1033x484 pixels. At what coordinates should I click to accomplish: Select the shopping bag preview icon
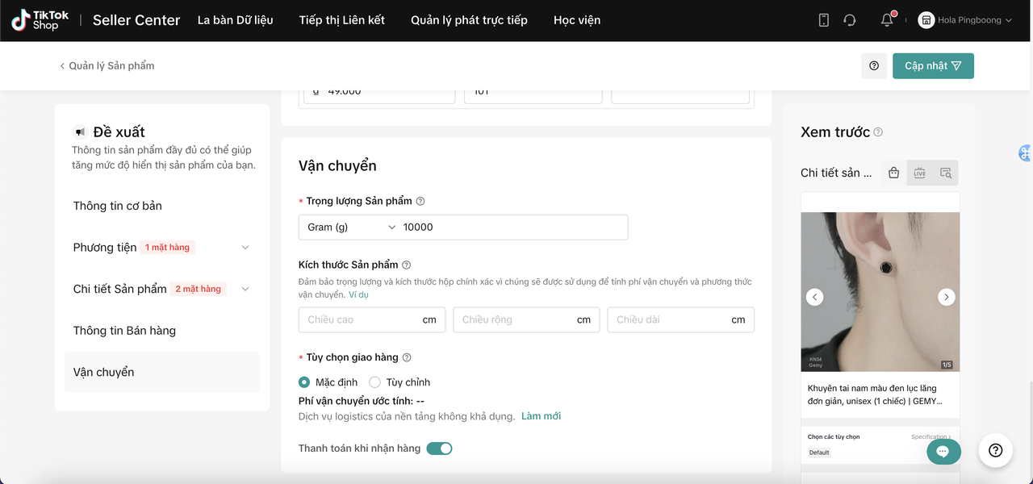click(x=893, y=173)
